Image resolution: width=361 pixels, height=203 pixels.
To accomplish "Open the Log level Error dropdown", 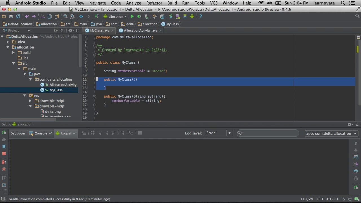I will [x=219, y=133].
